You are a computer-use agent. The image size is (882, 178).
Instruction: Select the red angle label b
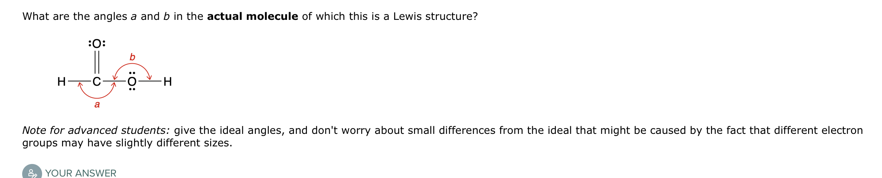[132, 57]
